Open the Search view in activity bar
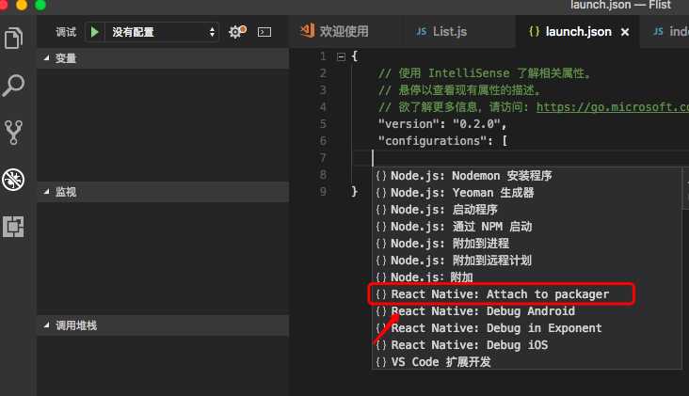This screenshot has height=396, width=689. [x=13, y=86]
